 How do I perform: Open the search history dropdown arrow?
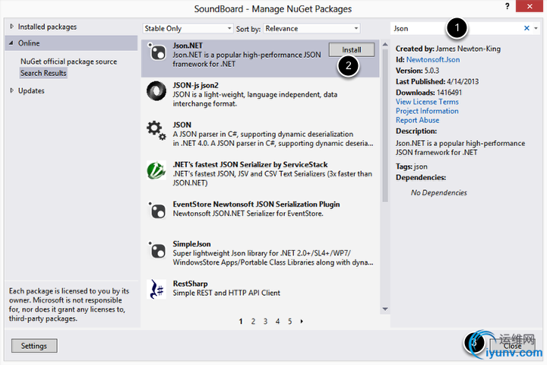[x=536, y=28]
